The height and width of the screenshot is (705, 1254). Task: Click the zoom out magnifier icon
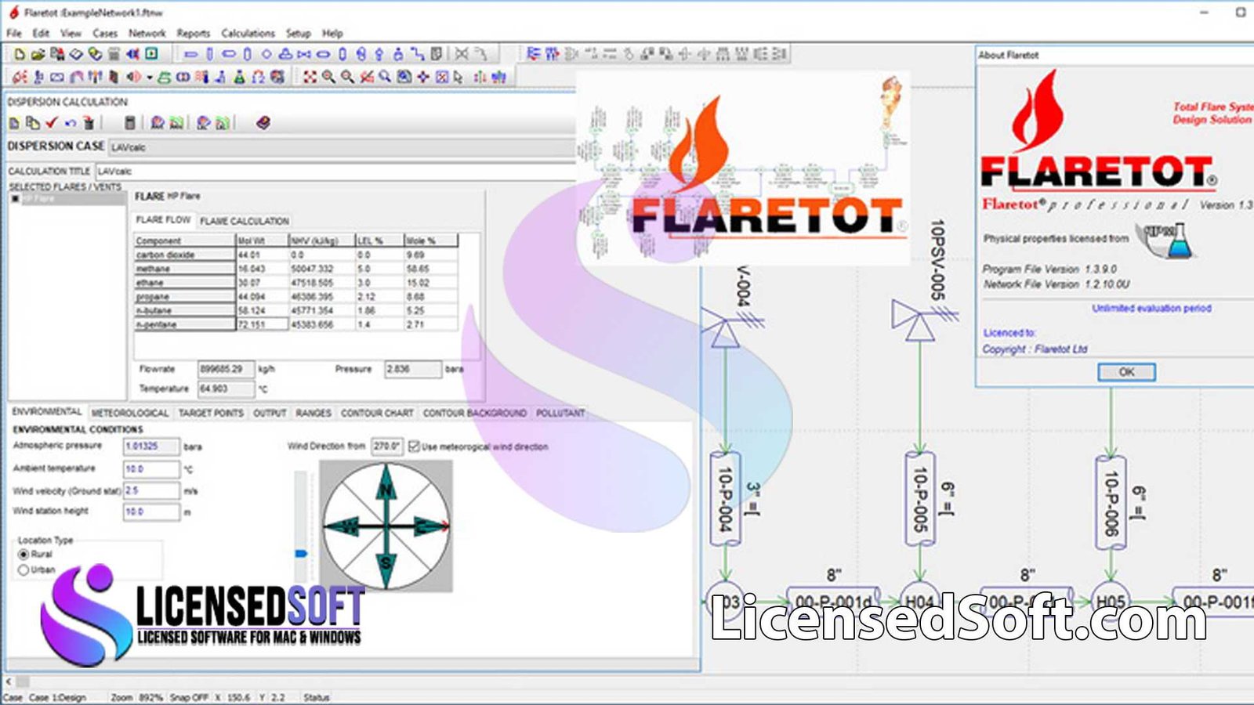point(347,77)
